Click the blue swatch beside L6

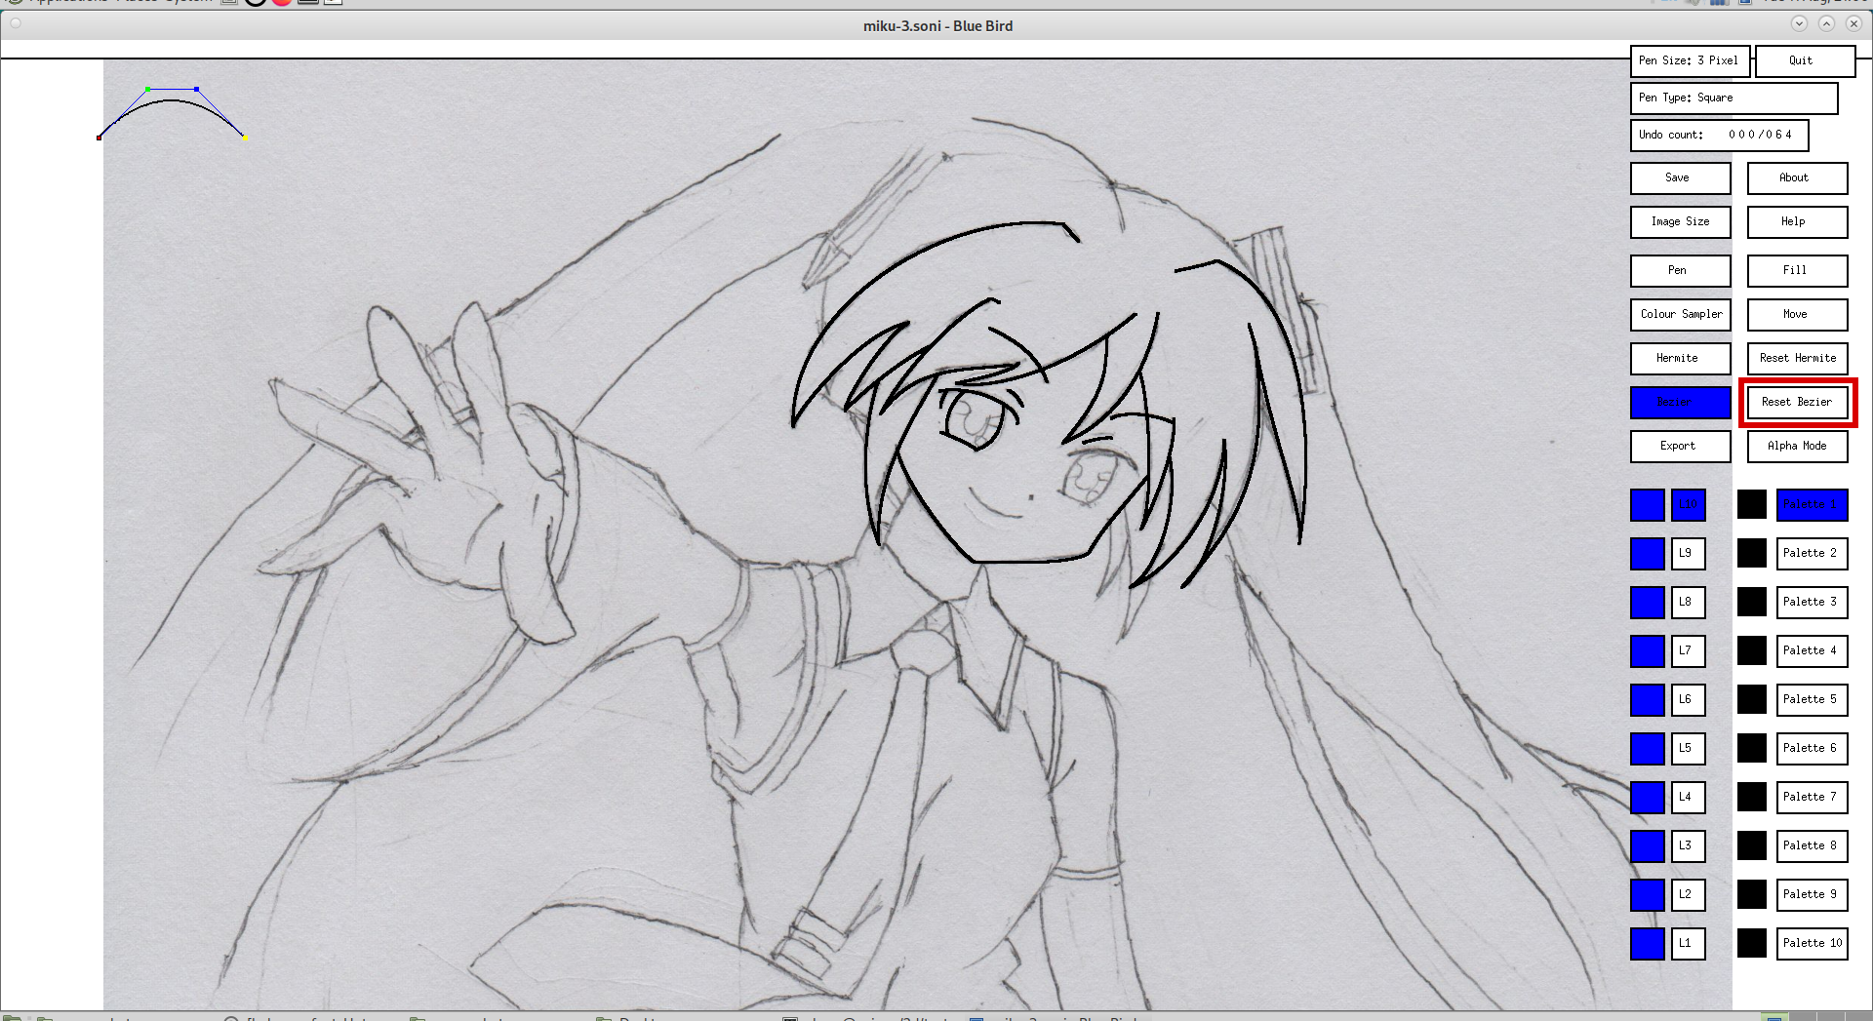pos(1648,699)
